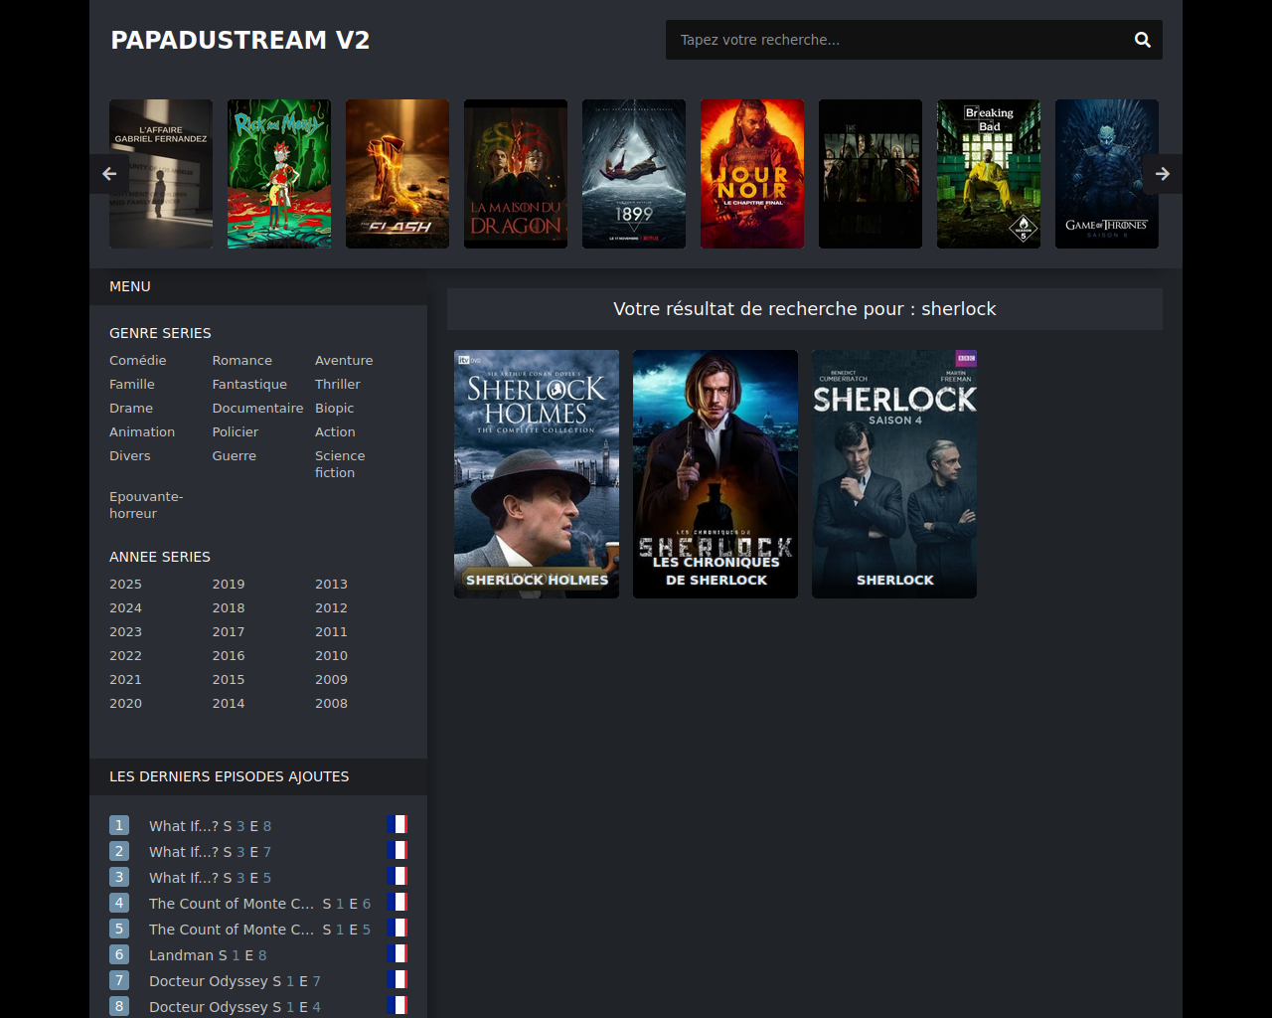1272x1018 pixels.
Task: Open the Rick and Morty poster
Action: tap(279, 174)
